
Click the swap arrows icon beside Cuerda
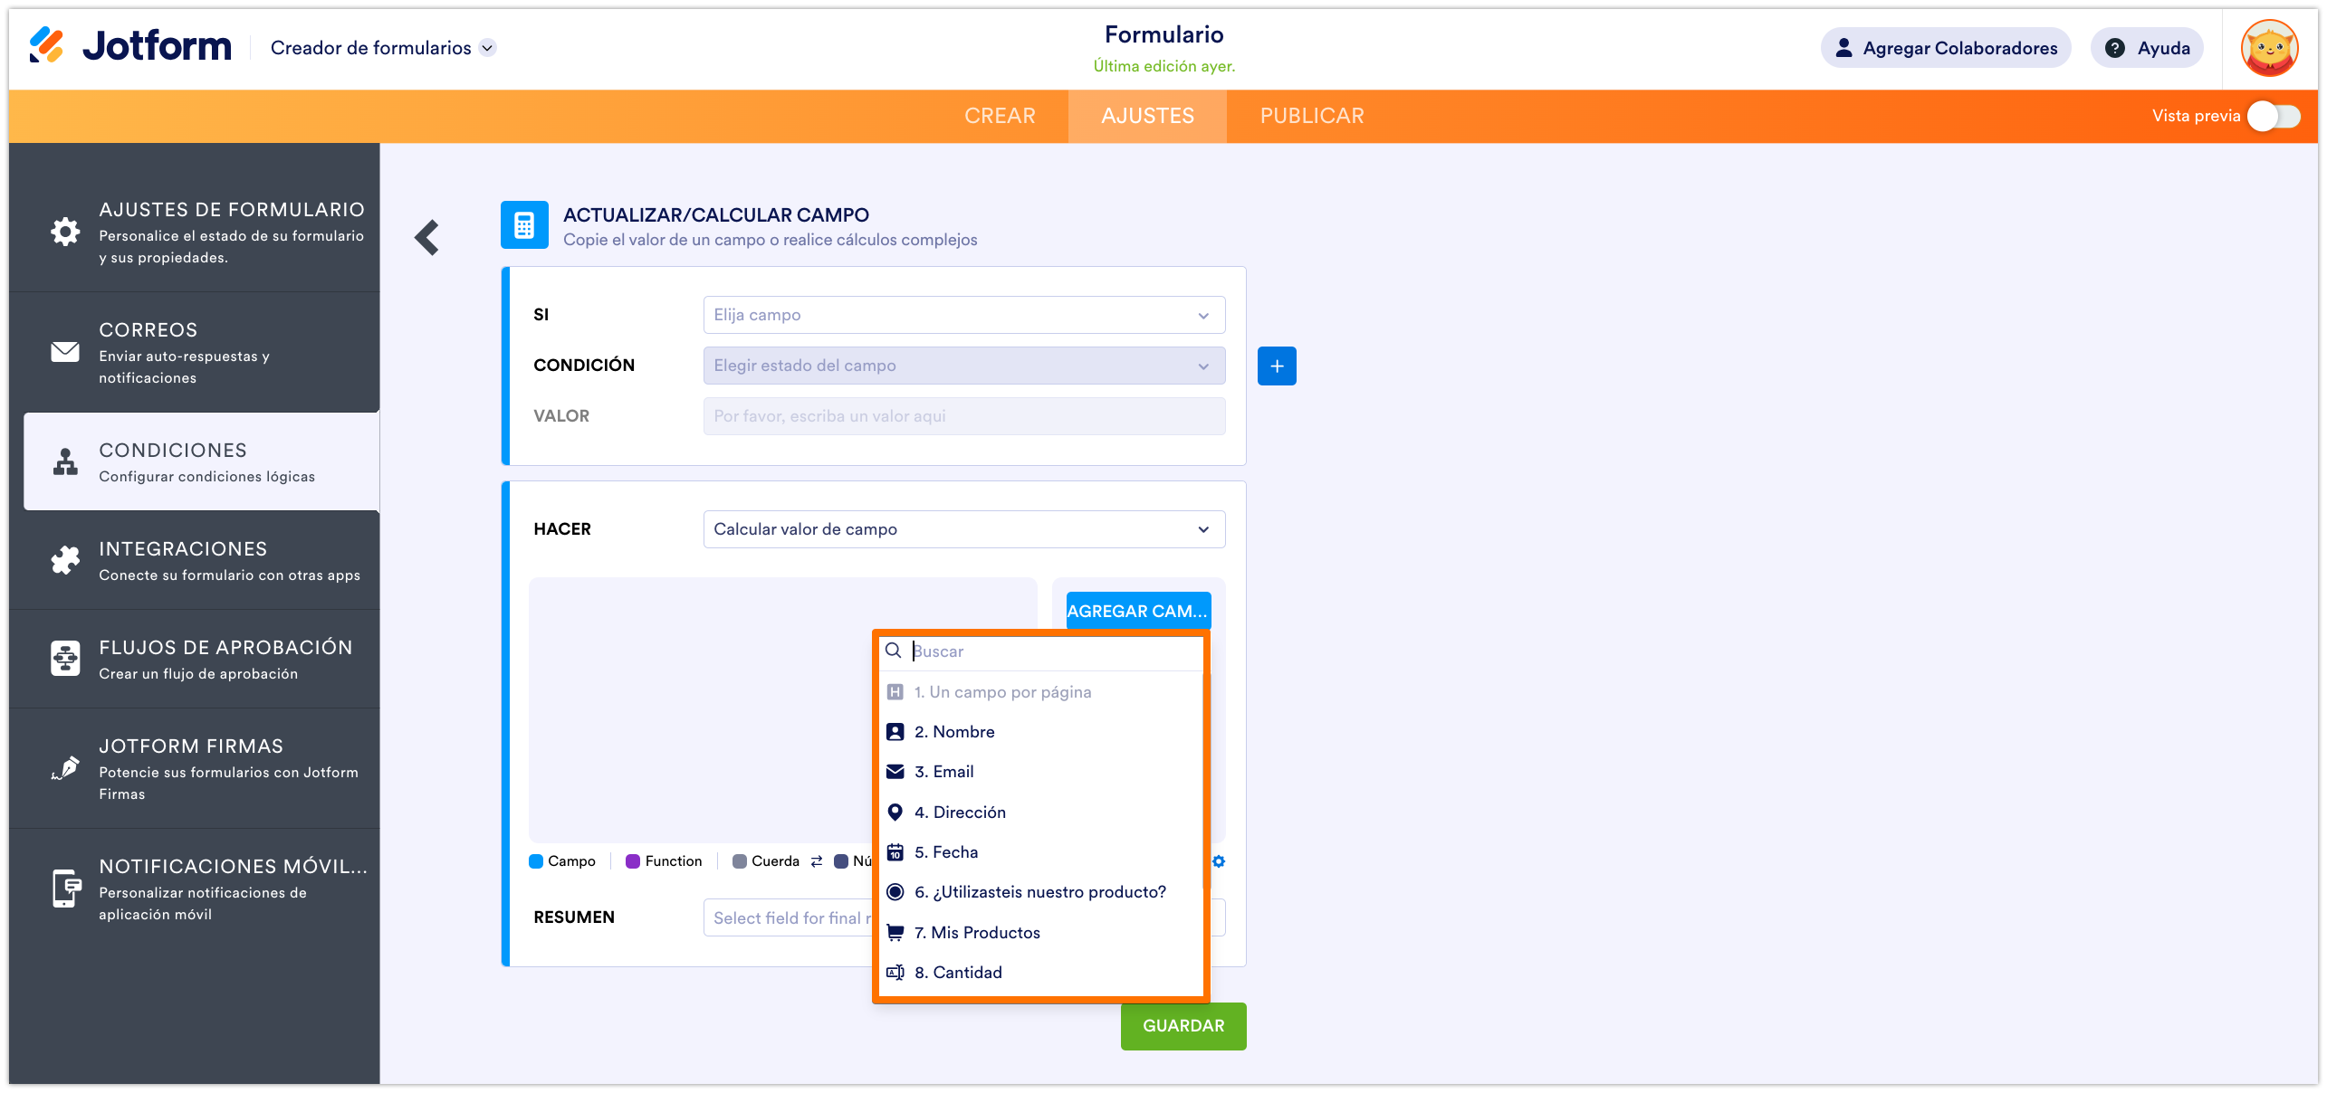click(817, 861)
